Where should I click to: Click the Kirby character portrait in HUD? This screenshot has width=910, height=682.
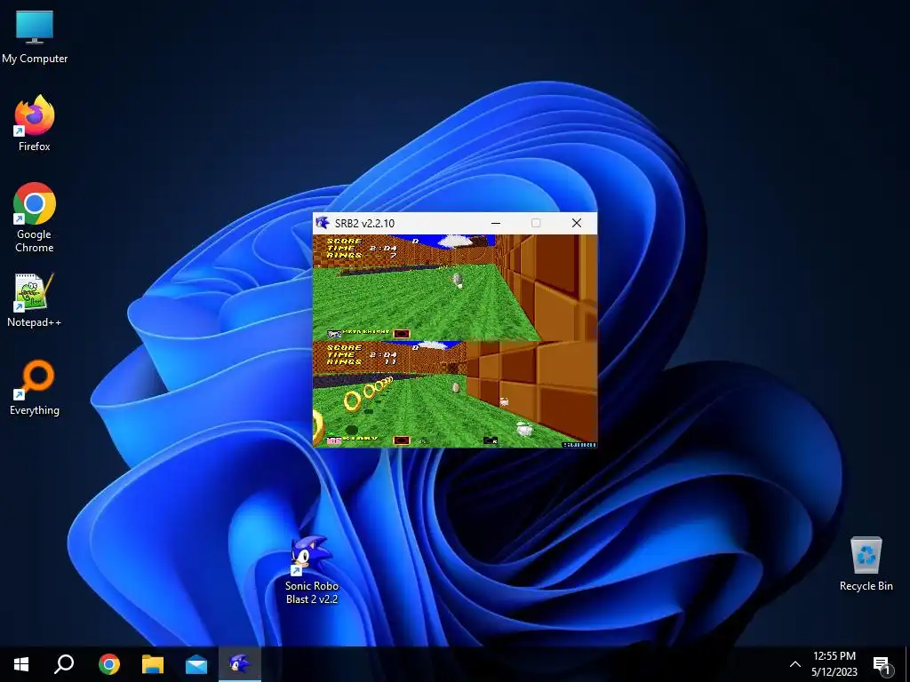[334, 440]
